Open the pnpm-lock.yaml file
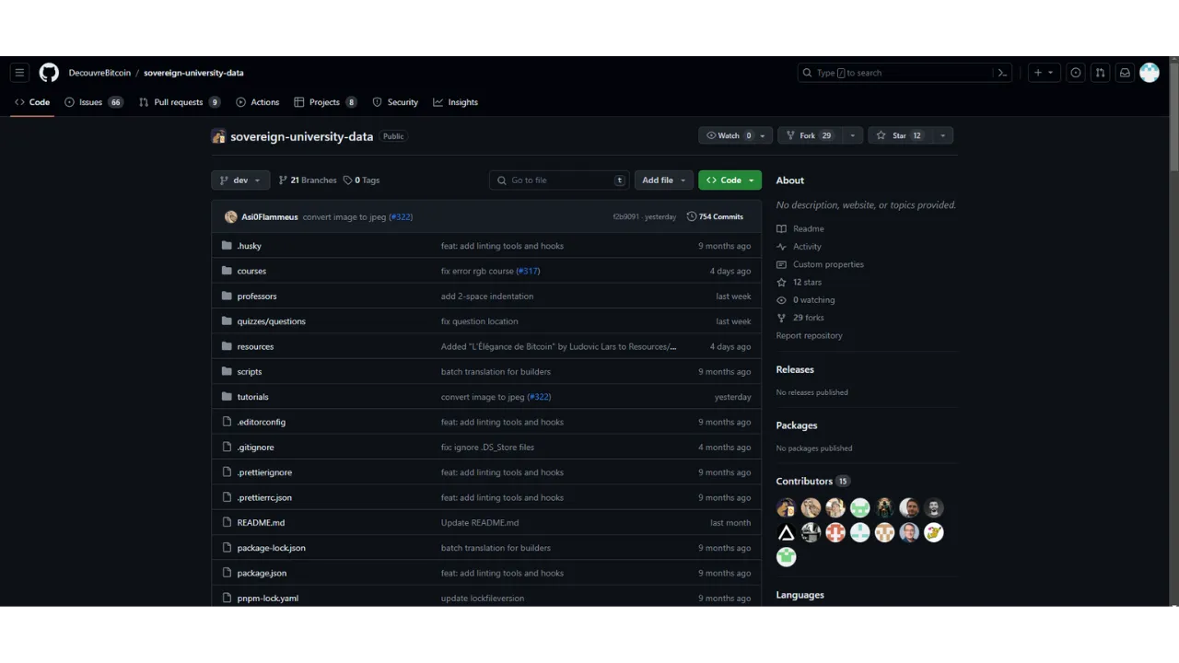Screen dimensions: 1179x663 (x=268, y=599)
